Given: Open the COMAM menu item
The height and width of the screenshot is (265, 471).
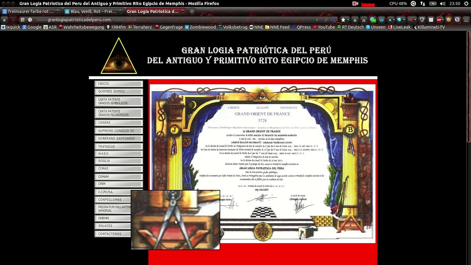Looking at the screenshot, I should tap(118, 177).
